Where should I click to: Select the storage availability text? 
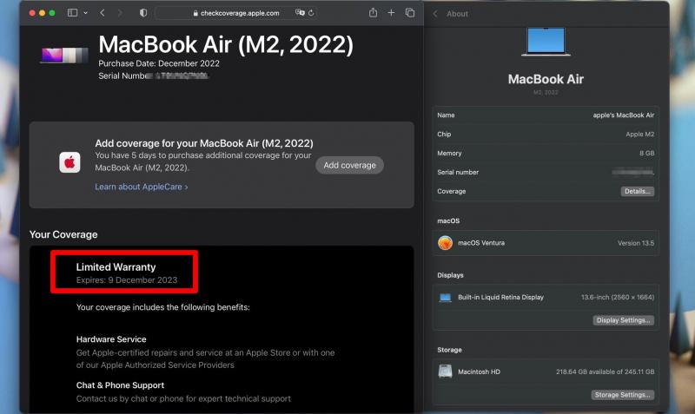[605, 372]
